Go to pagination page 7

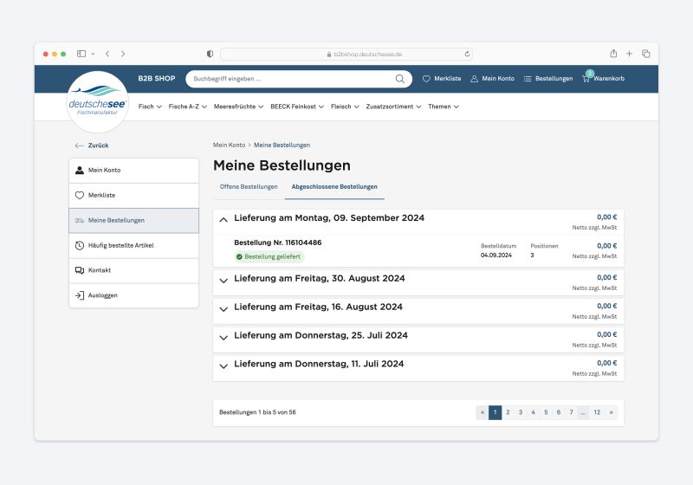click(x=571, y=412)
